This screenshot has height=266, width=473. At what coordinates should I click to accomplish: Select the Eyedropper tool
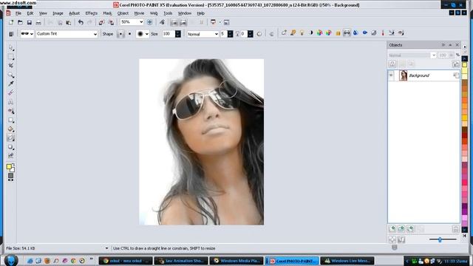11,83
